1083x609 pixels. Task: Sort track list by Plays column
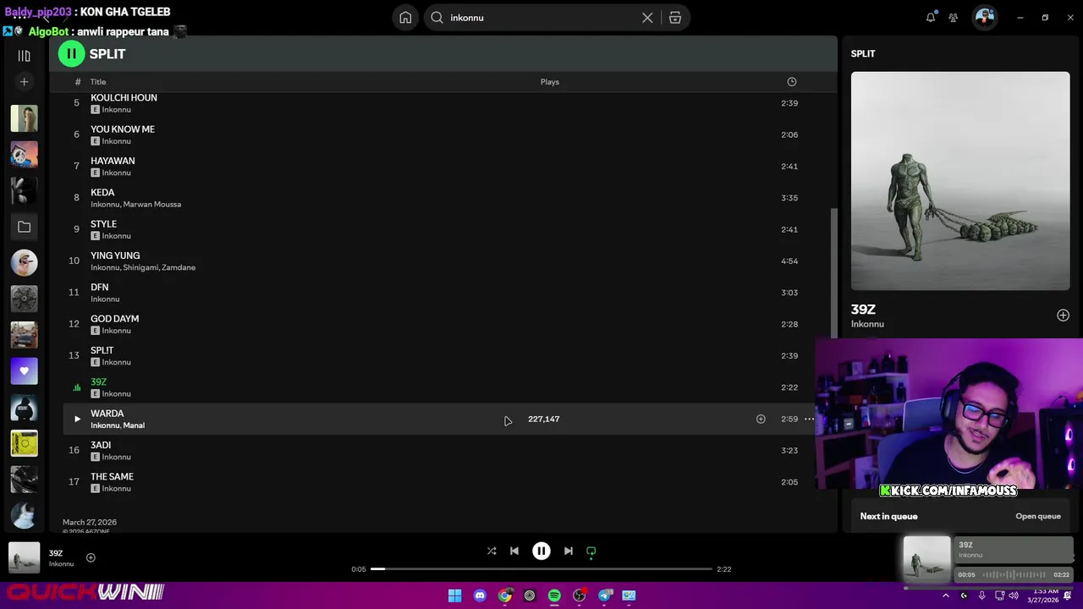click(550, 82)
